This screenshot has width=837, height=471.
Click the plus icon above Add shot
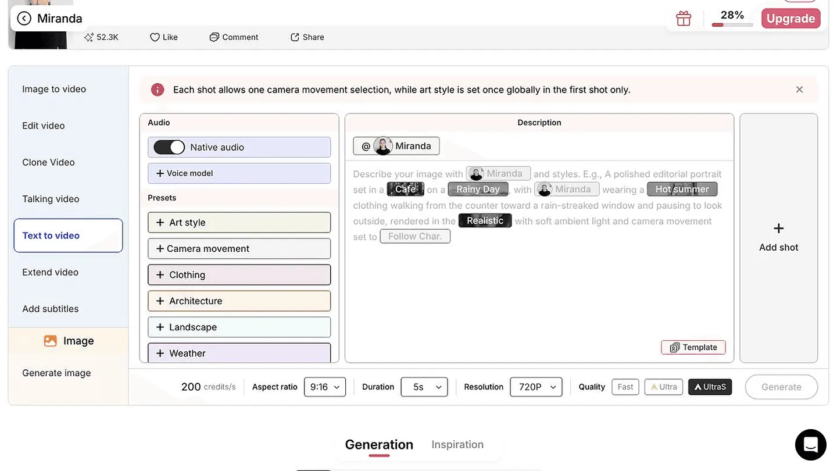click(x=779, y=229)
